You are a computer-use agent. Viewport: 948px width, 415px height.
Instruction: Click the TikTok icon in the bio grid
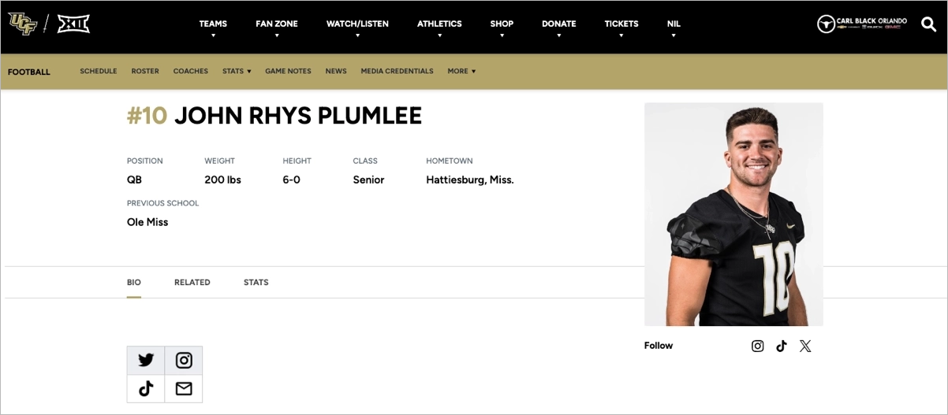click(x=146, y=388)
